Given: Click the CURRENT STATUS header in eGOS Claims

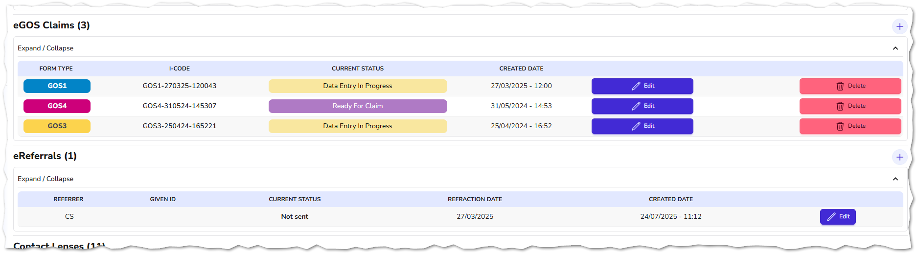Looking at the screenshot, I should coord(358,69).
